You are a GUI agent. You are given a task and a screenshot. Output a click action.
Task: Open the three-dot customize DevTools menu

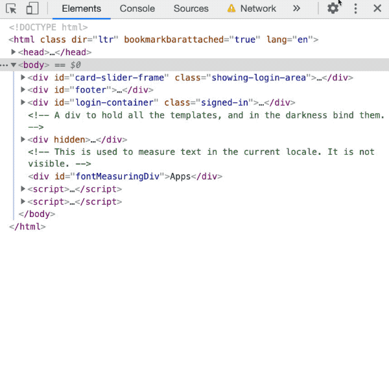355,8
